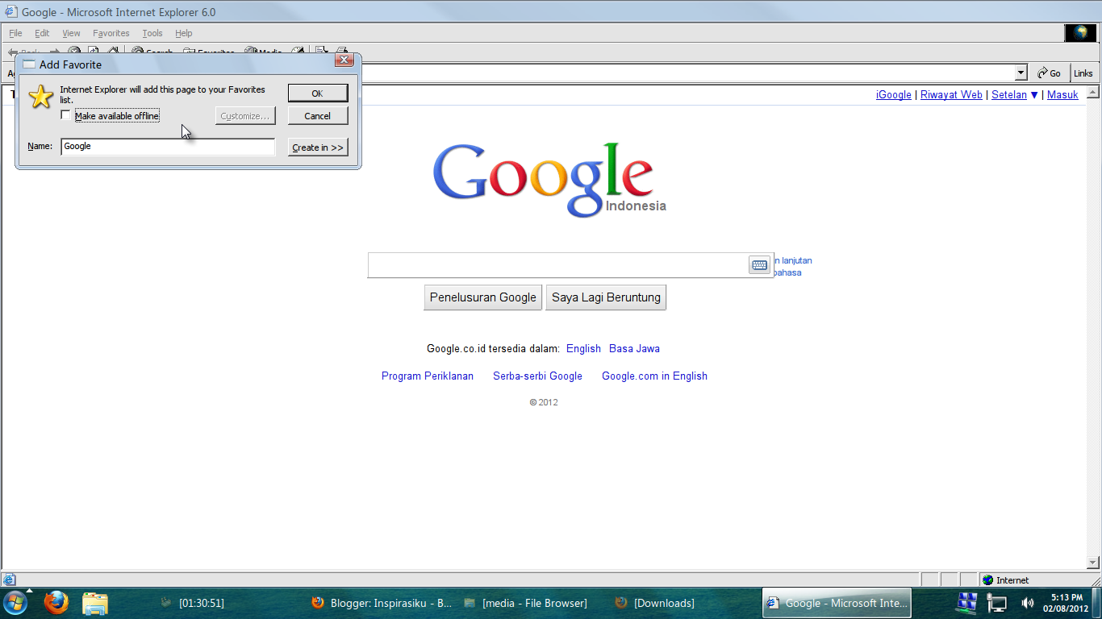Open the File menu

click(15, 33)
